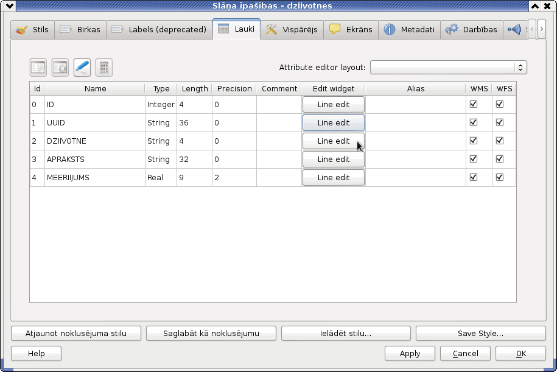
Task: Select the DZIIVOTNE field name cell
Action: click(95, 141)
